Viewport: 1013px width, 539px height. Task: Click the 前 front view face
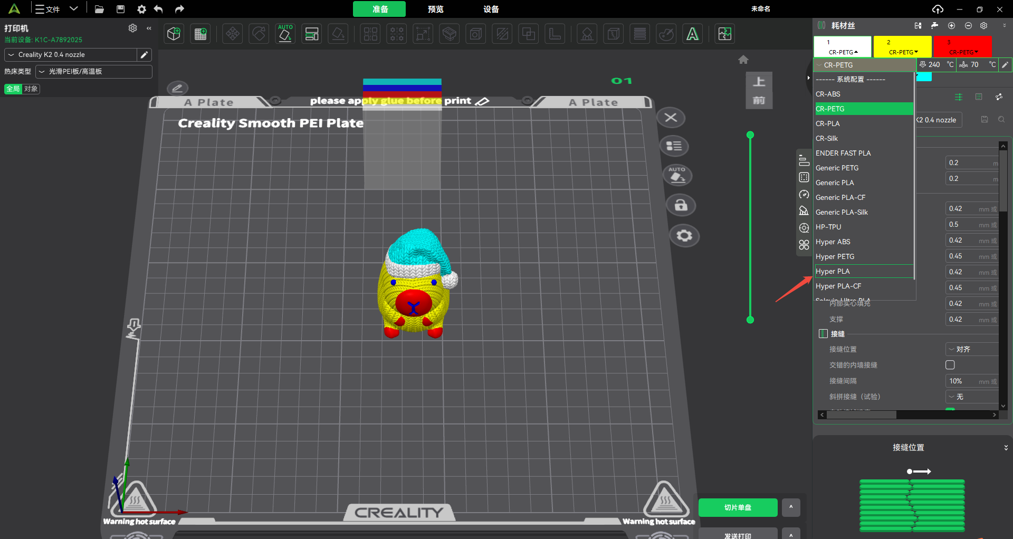click(759, 100)
